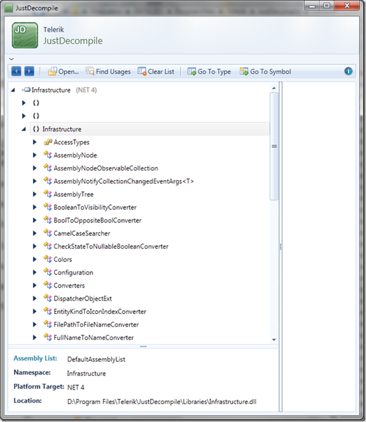Click the vertical scrollbar thumb of the tree
Viewport: 366px width, 422px height.
click(274, 146)
